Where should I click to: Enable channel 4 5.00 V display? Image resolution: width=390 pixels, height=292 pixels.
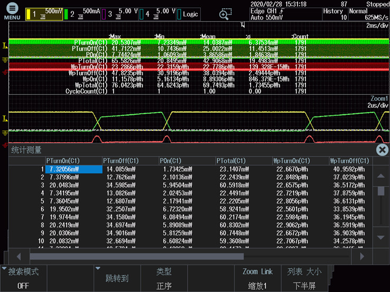(157, 14)
